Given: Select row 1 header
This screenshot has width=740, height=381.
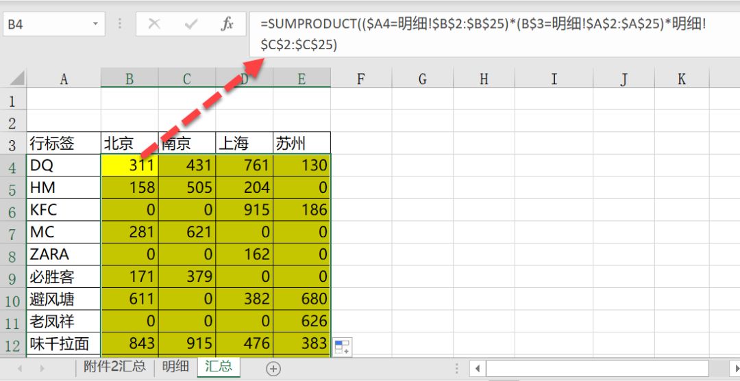Looking at the screenshot, I should [13, 99].
